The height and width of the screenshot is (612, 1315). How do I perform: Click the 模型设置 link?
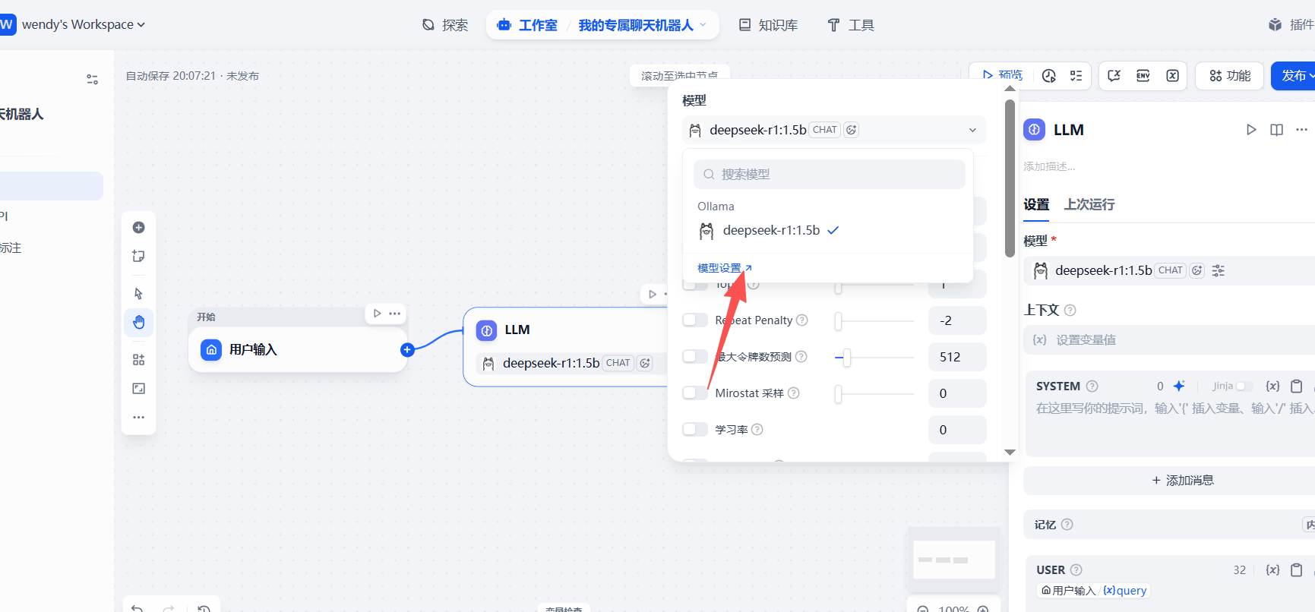coord(725,269)
